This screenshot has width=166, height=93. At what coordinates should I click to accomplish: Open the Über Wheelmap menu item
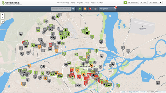[x=63, y=3]
